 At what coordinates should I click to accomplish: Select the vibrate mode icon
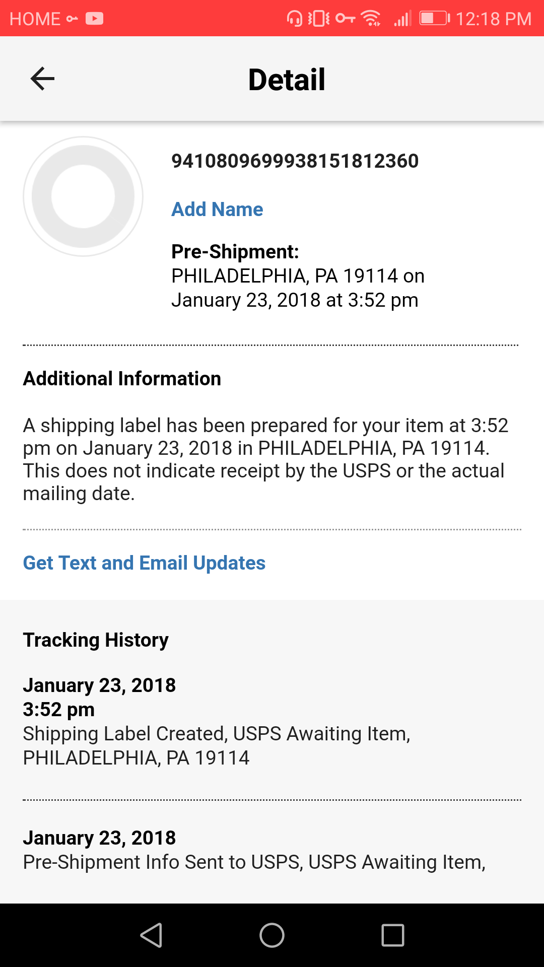318,18
